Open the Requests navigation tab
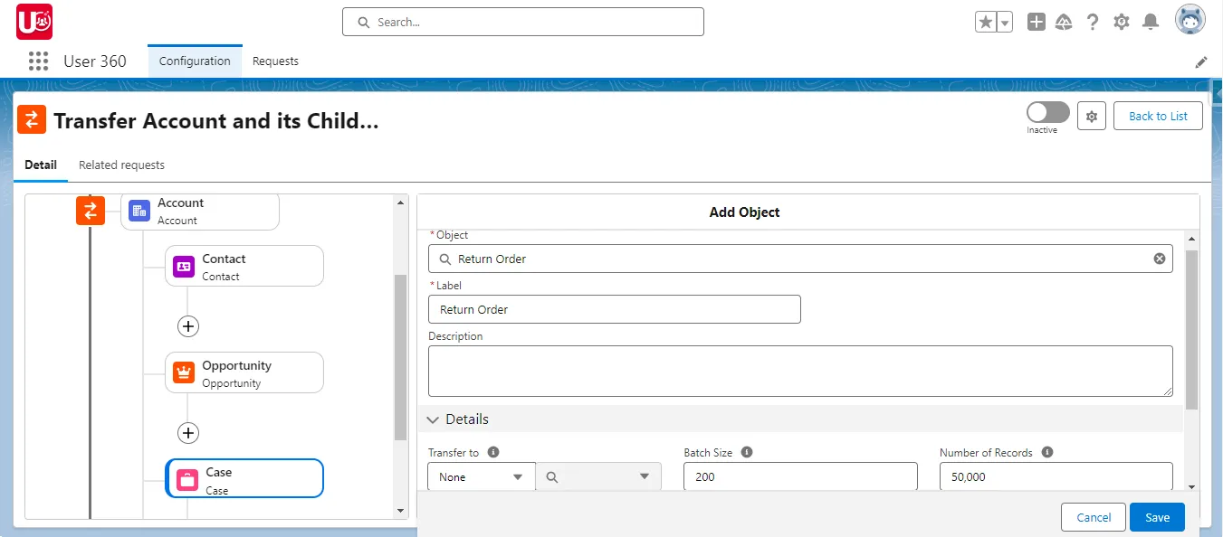The width and height of the screenshot is (1223, 537). click(x=275, y=61)
